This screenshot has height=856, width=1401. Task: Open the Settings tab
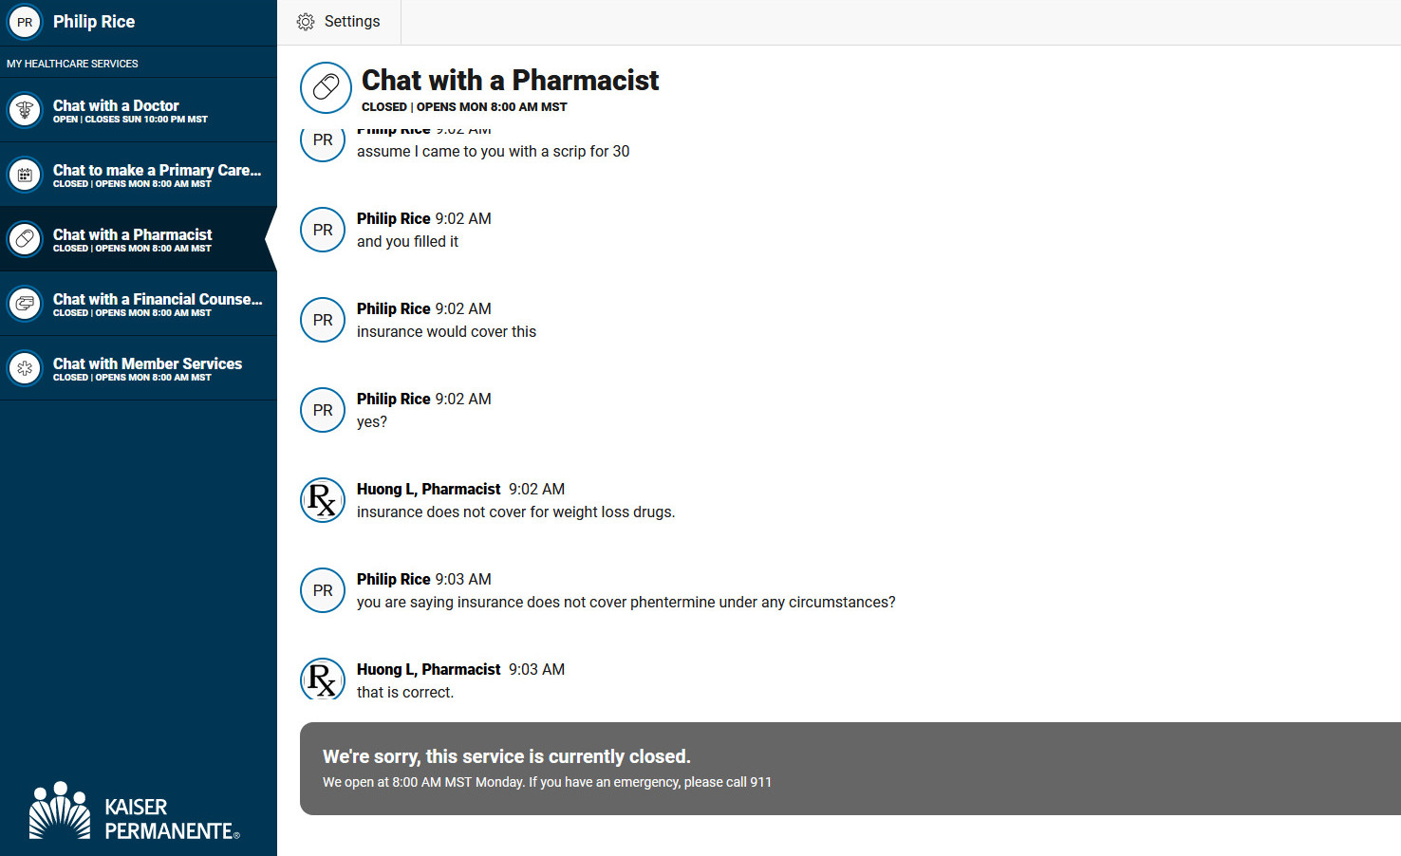coord(339,22)
